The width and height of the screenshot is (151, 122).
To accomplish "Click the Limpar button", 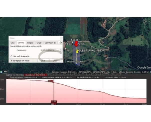I will point(55,61).
